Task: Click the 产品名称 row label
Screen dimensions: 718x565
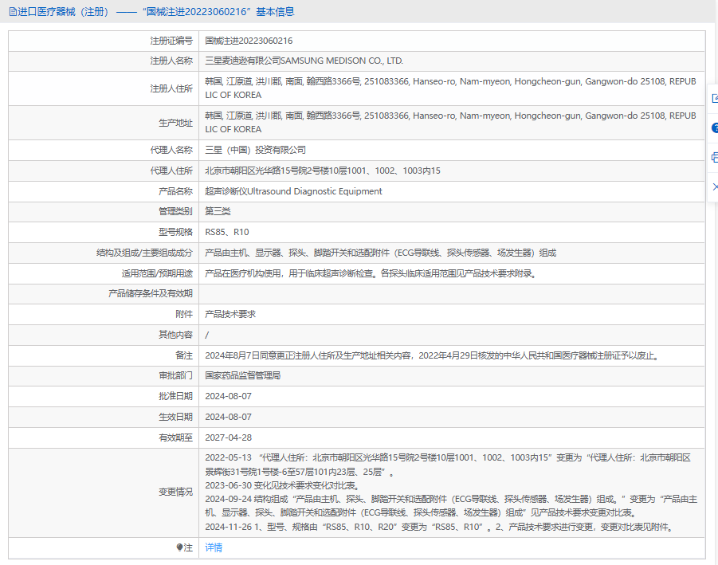Action: click(175, 191)
